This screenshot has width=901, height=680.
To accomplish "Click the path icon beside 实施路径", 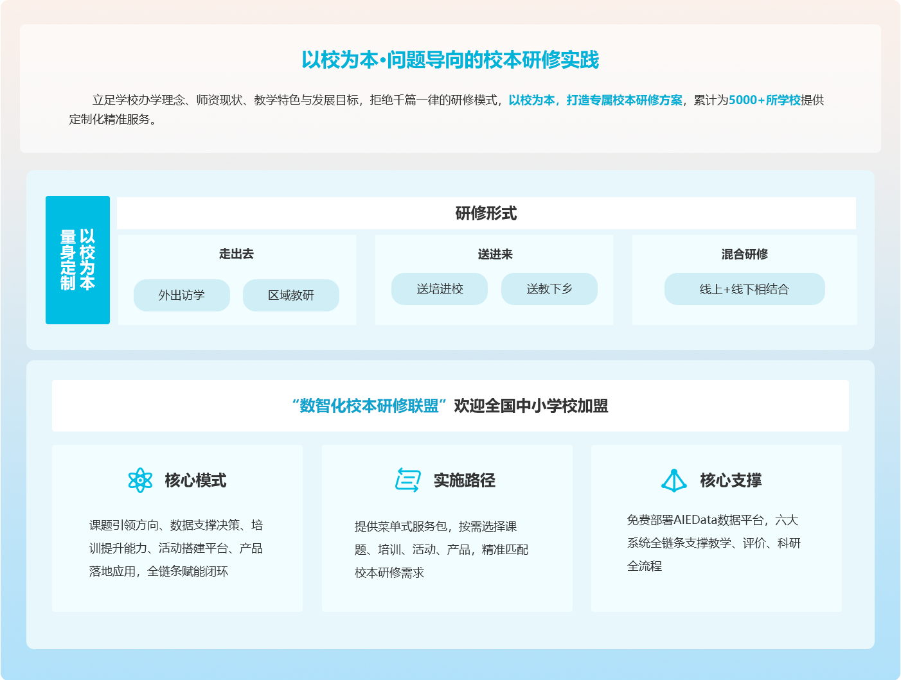I will (x=408, y=480).
